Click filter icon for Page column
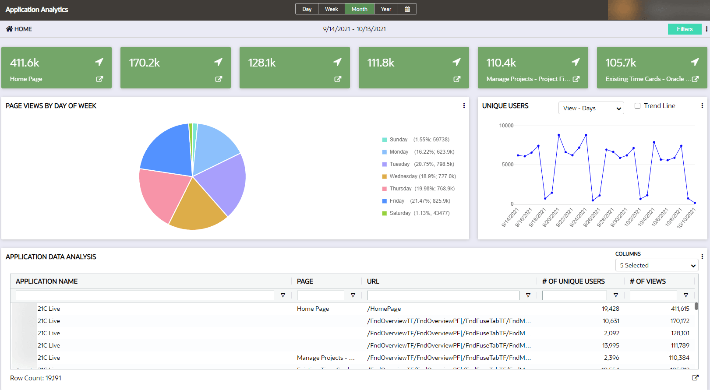The height and width of the screenshot is (390, 710). (353, 295)
